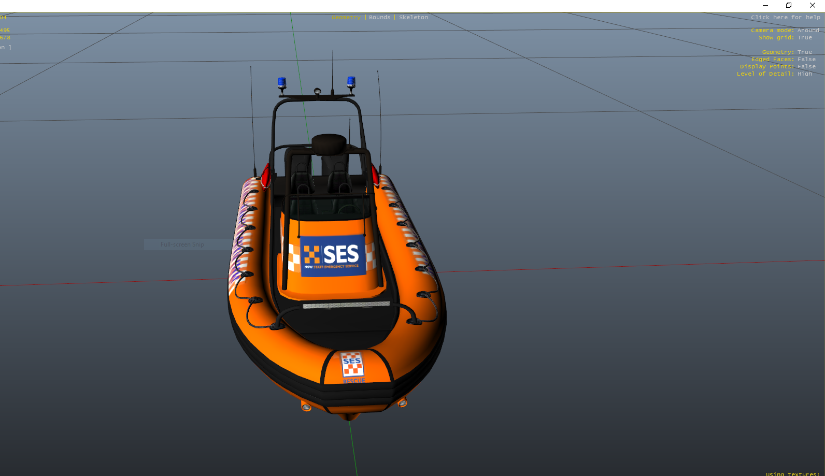Click the NSW SES logo on console
825x476 pixels.
[x=332, y=256]
